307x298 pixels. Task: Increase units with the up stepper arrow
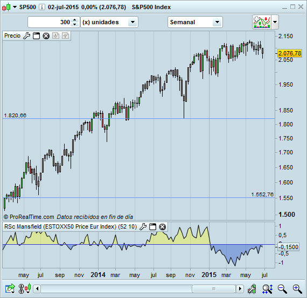click(75, 20)
